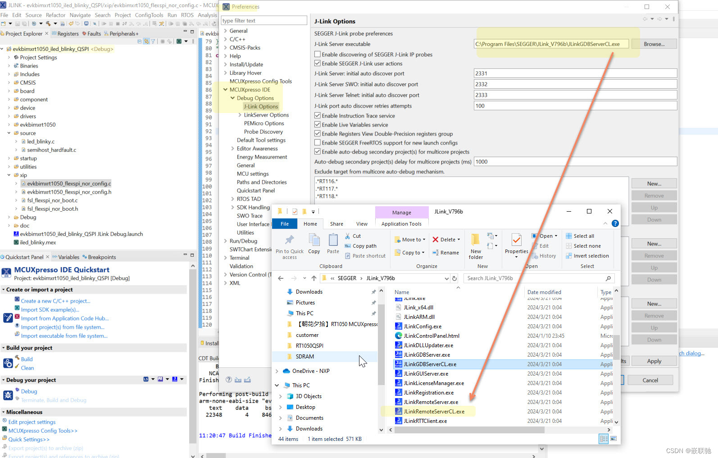
Task: Click Pin to Quick access icon
Action: click(289, 240)
